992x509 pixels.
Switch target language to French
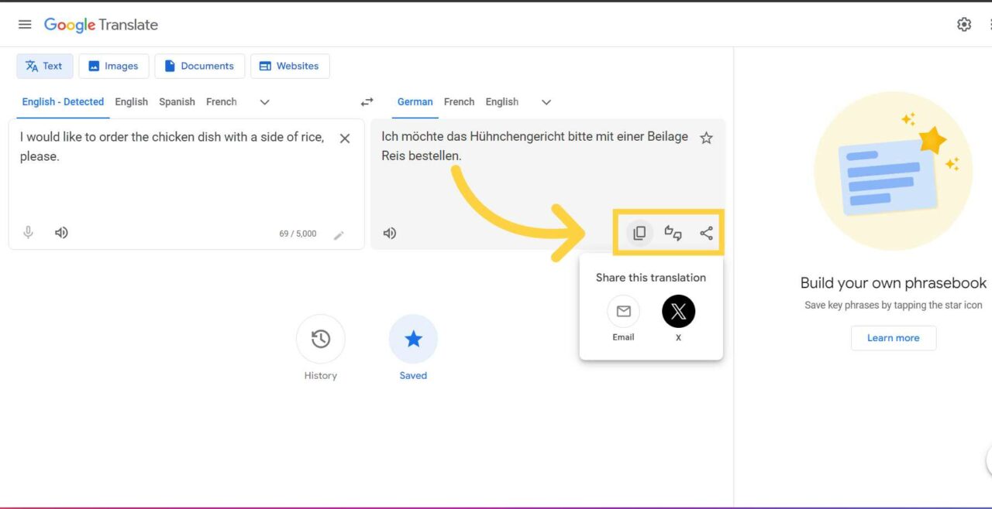click(459, 101)
